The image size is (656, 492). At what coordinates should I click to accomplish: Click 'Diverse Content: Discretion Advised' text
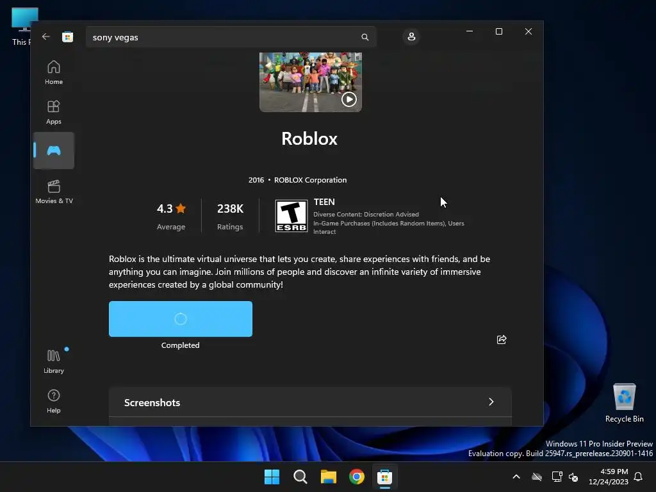(366, 214)
